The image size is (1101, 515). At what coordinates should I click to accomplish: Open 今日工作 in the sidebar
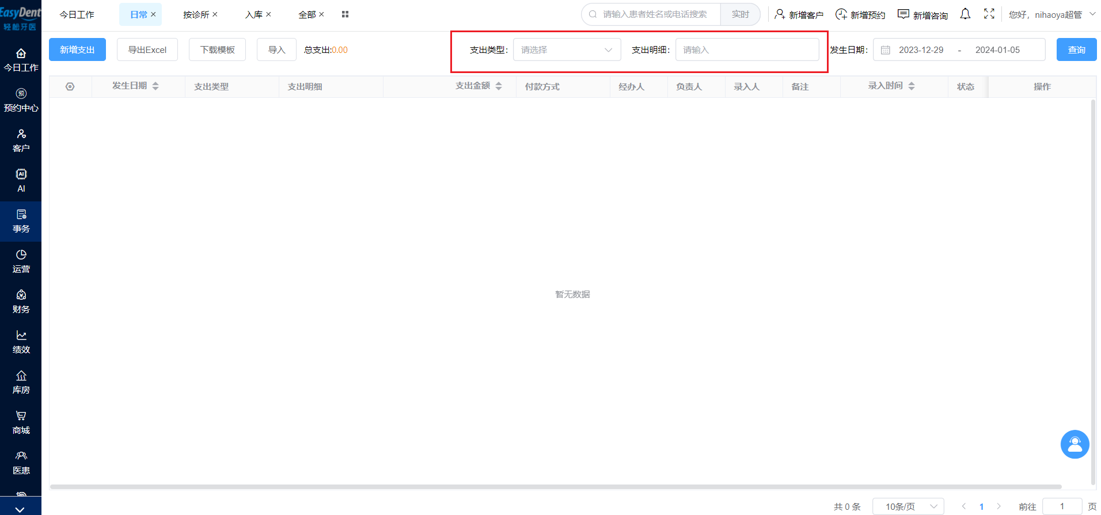click(x=21, y=60)
